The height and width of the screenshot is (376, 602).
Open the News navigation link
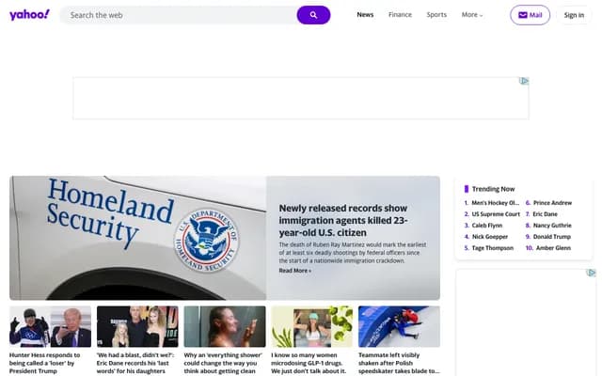[365, 15]
